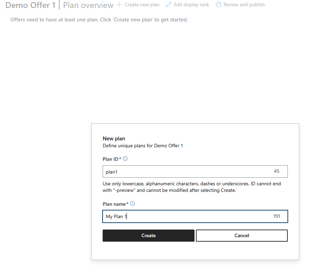Viewport: 328px width, 270px height.
Task: Click the 45 character counter in Plan ID
Action: 277,171
